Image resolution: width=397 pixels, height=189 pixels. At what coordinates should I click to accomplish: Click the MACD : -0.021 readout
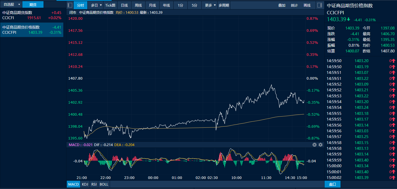pos(81,145)
